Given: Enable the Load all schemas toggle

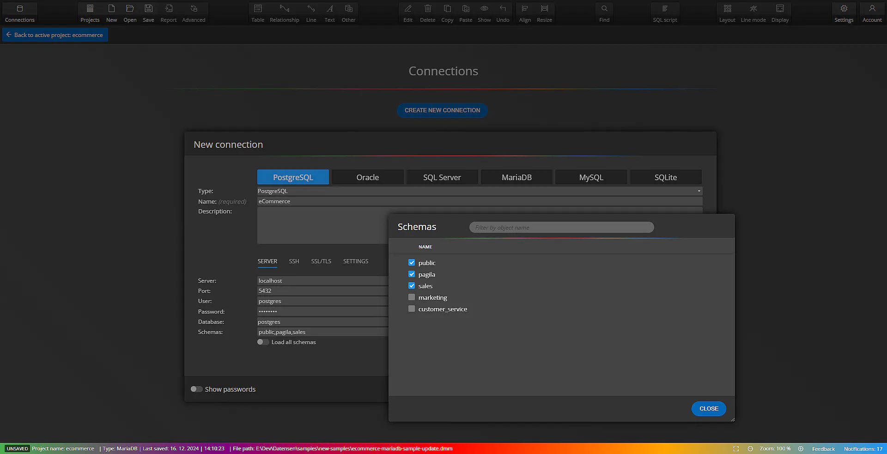Looking at the screenshot, I should coord(263,342).
